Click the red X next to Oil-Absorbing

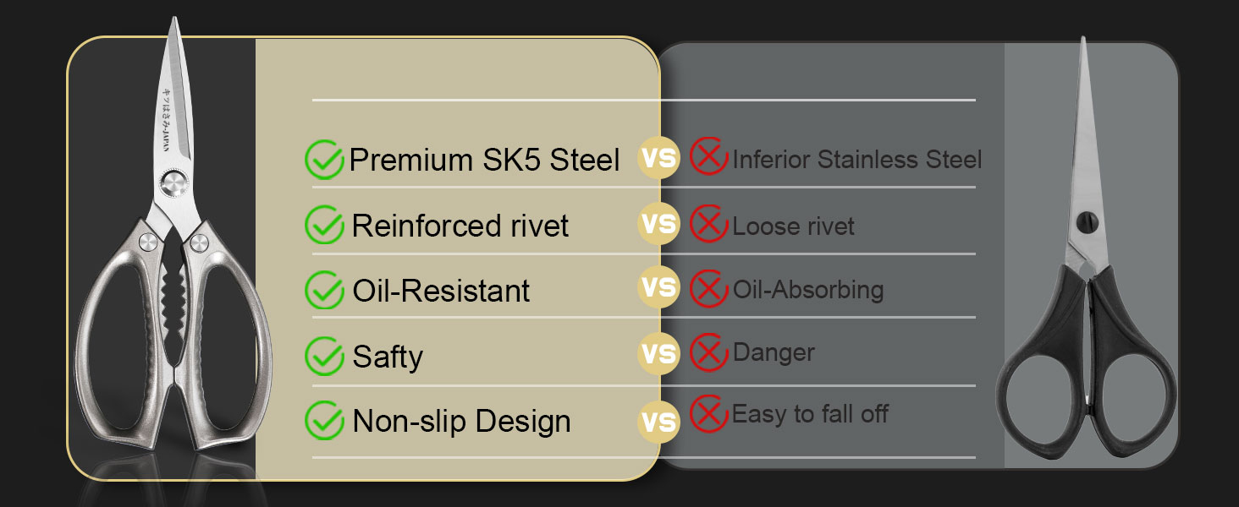[x=708, y=290]
